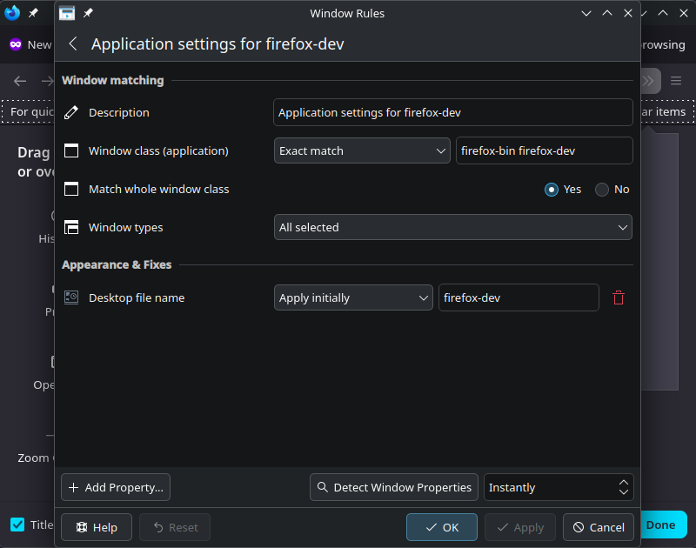Viewport: 696px width, 548px height.
Task: Expand the Window types All selected dropdown
Action: pos(452,227)
